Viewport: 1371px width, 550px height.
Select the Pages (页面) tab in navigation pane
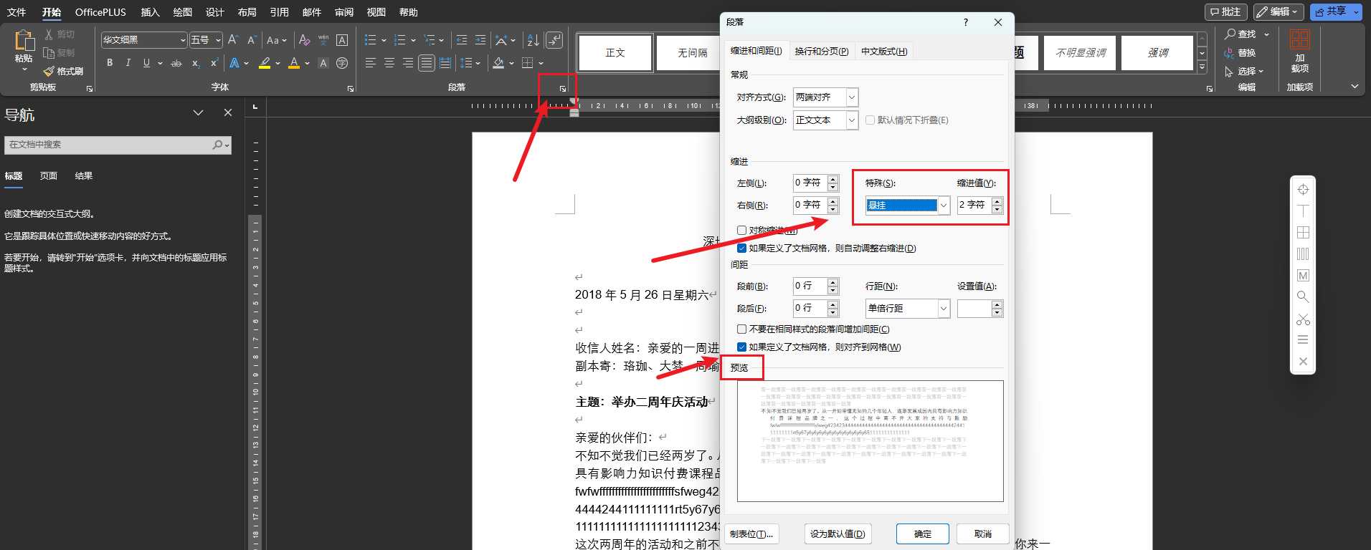click(49, 176)
